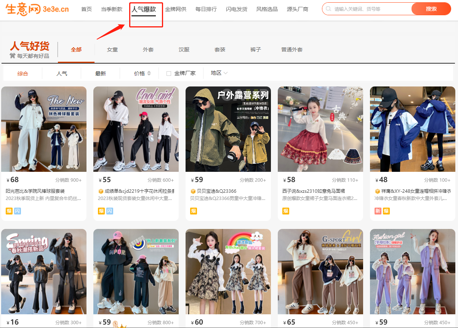Open the Fashion girl purple suit image
The width and height of the screenshot is (458, 328).
[x=413, y=272]
